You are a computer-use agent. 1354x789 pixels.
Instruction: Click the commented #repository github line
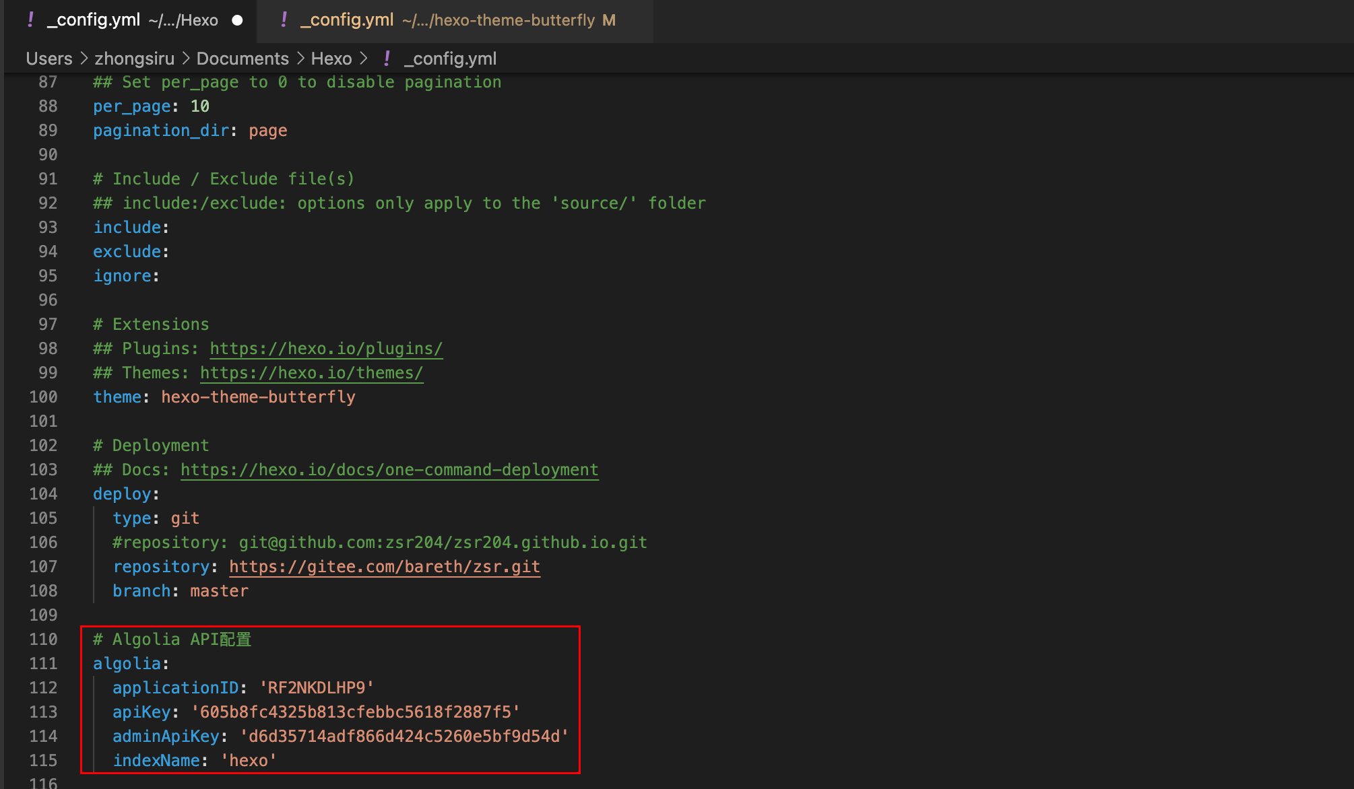380,543
